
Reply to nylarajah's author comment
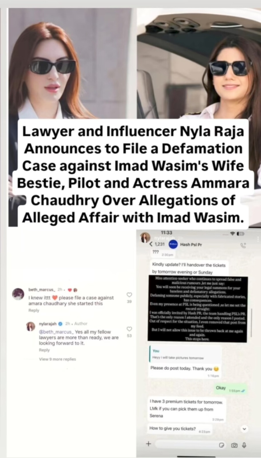point(44,350)
